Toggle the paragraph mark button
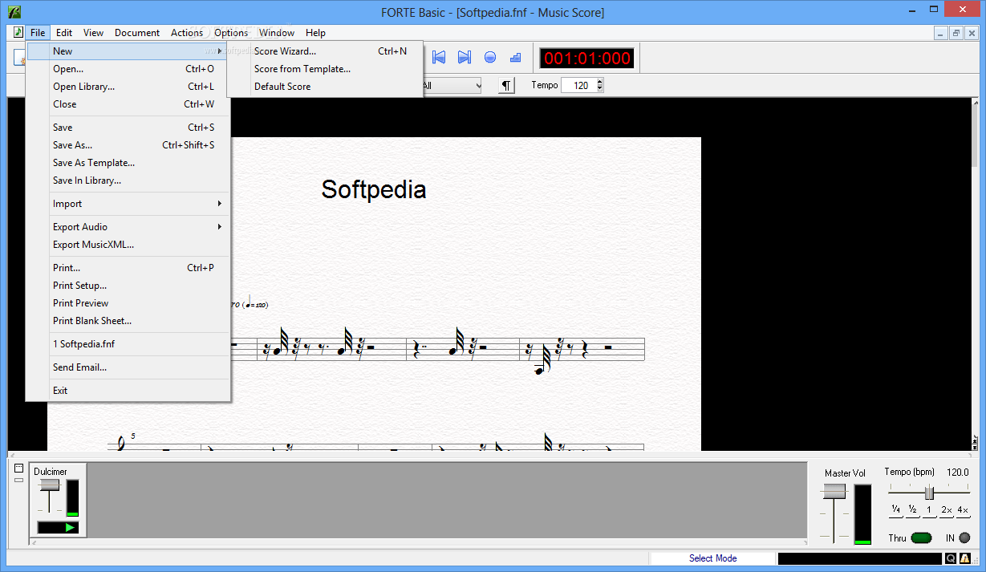The width and height of the screenshot is (986, 572). [506, 85]
